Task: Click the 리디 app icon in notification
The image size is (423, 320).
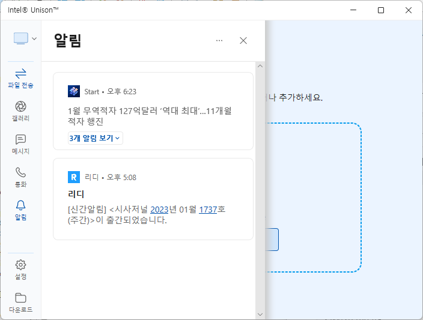Action: click(74, 177)
